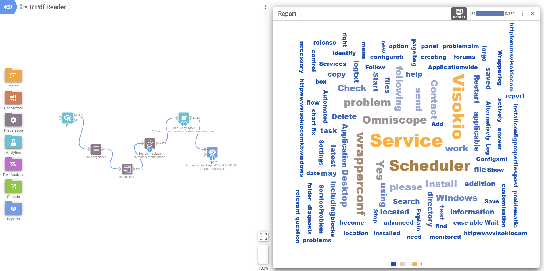Click the word Delete in cloud
544x271 pixels.
coord(344,116)
